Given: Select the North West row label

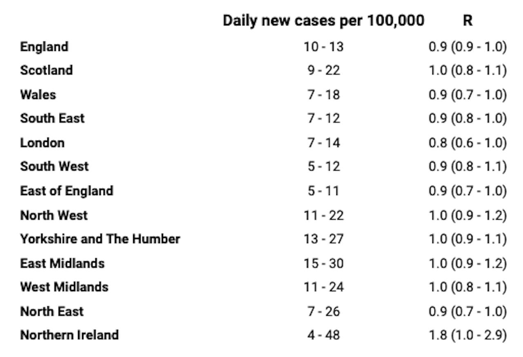Looking at the screenshot, I should coord(54,215).
